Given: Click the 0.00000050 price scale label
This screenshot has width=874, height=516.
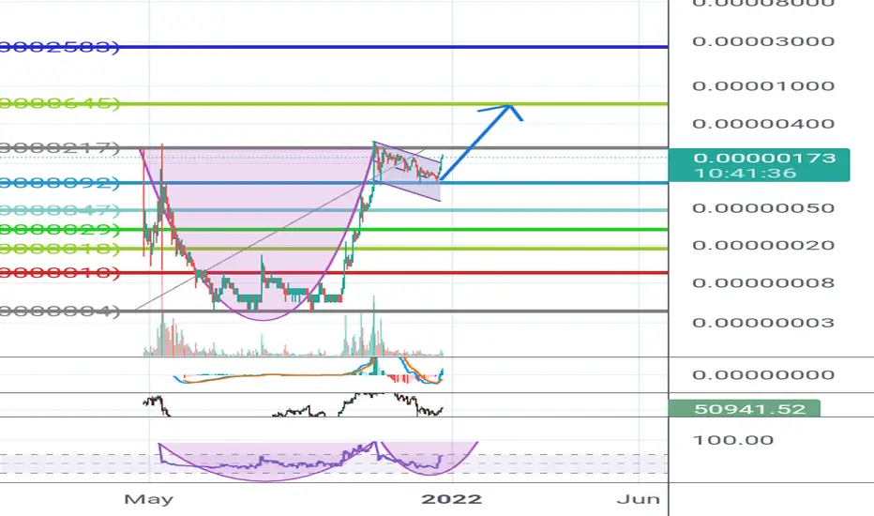Looking at the screenshot, I should (763, 208).
